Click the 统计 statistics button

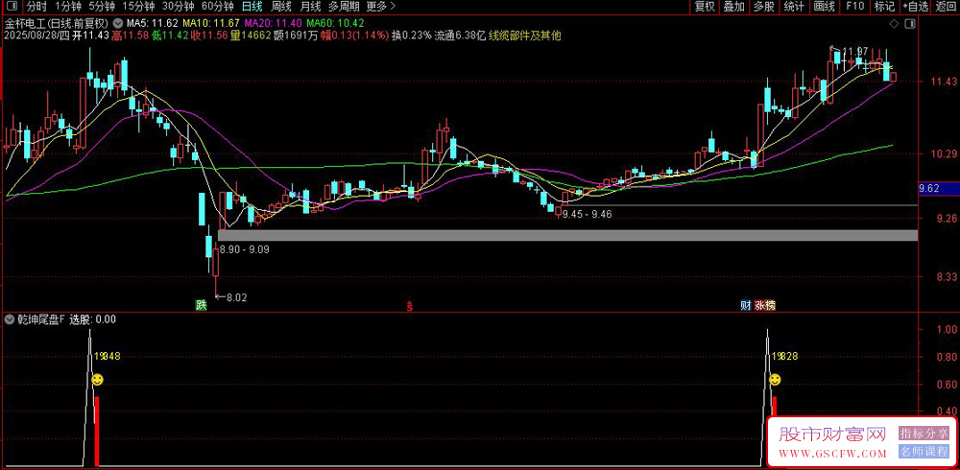tap(794, 7)
